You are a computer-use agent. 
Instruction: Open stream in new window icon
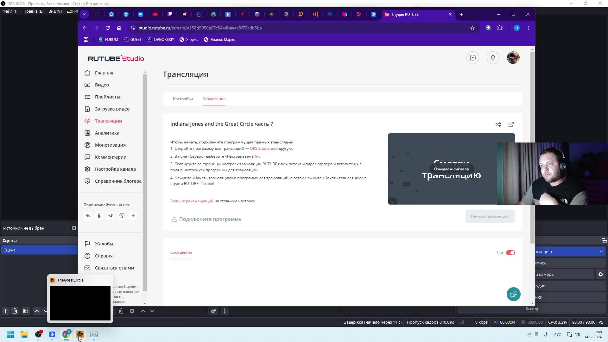tap(511, 124)
